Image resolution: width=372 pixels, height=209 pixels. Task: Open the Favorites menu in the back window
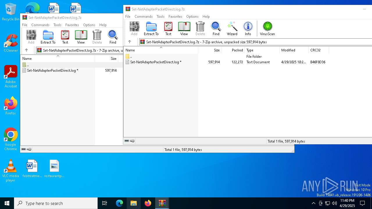click(72, 25)
